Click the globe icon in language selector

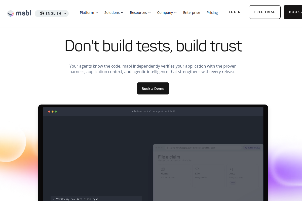42,13
